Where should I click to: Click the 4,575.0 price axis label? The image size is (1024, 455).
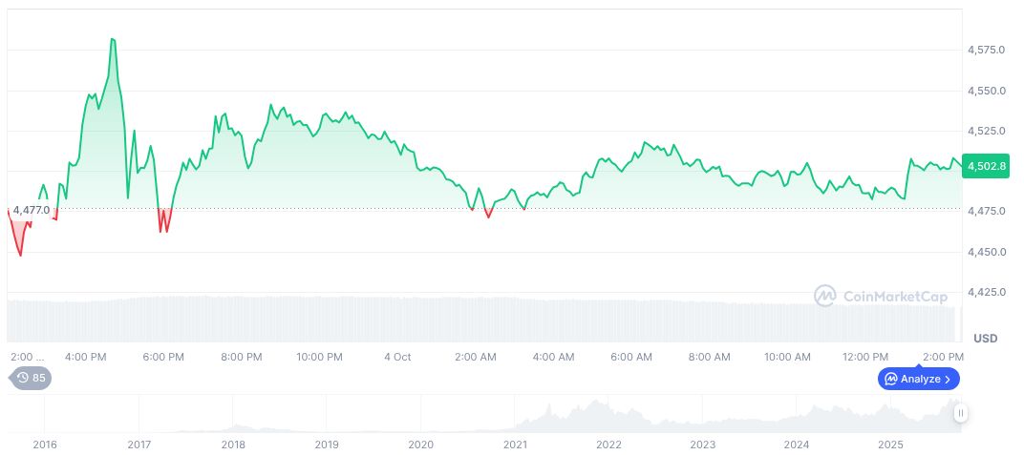pos(987,50)
